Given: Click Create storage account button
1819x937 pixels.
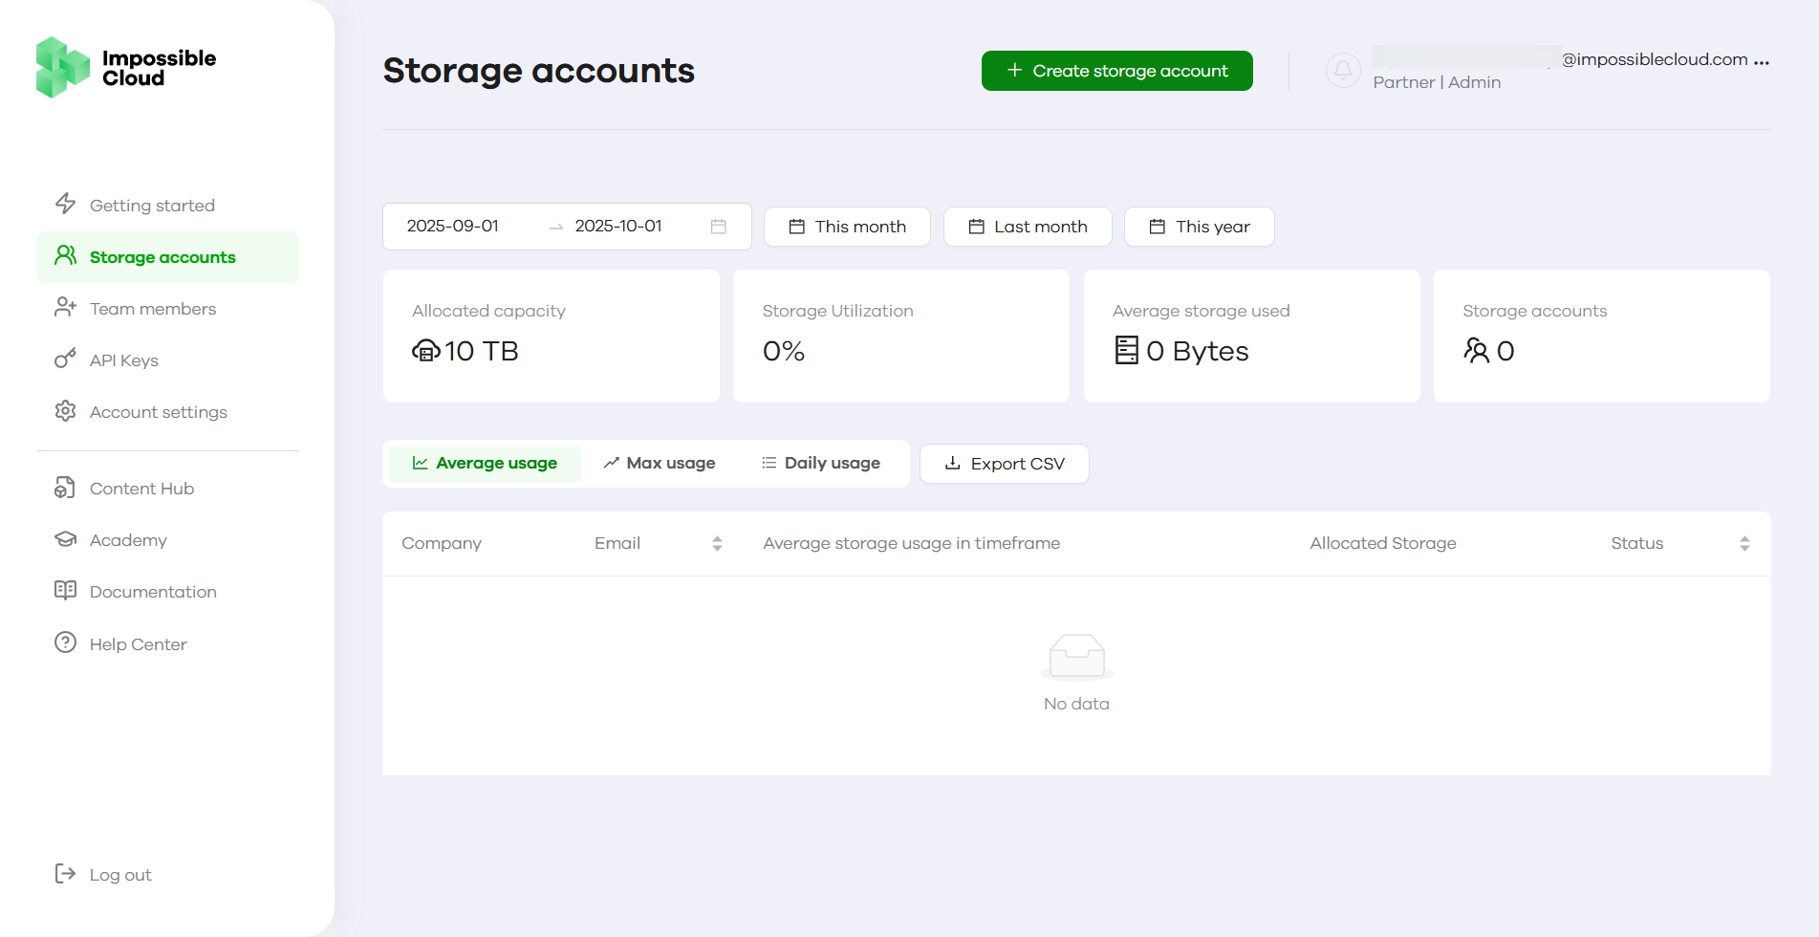Looking at the screenshot, I should 1116,71.
